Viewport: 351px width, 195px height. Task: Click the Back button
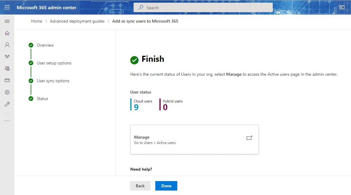pyautogui.click(x=140, y=186)
